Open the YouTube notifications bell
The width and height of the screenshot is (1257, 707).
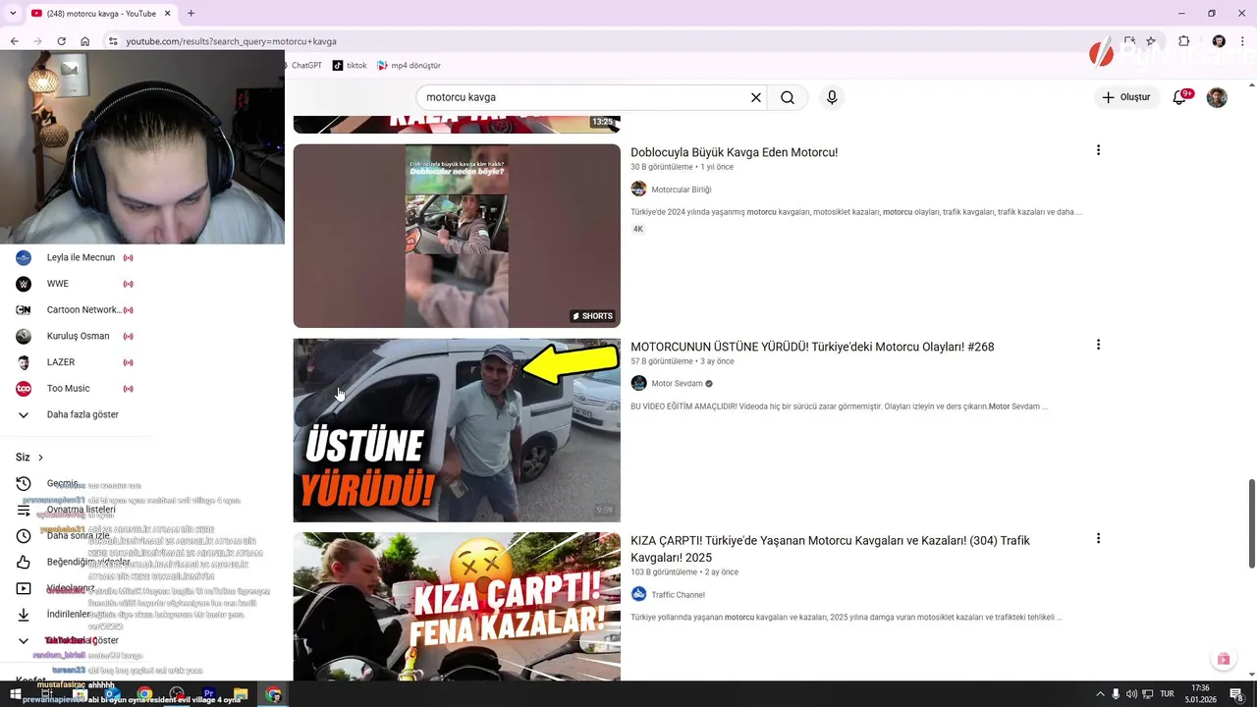pos(1179,97)
